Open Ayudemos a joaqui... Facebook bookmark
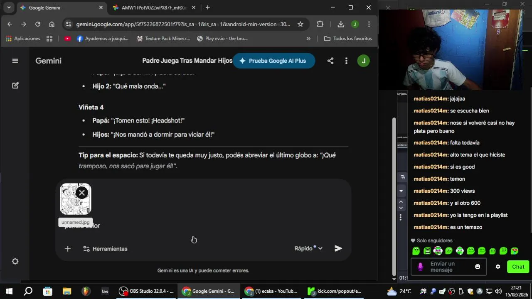 click(x=103, y=39)
